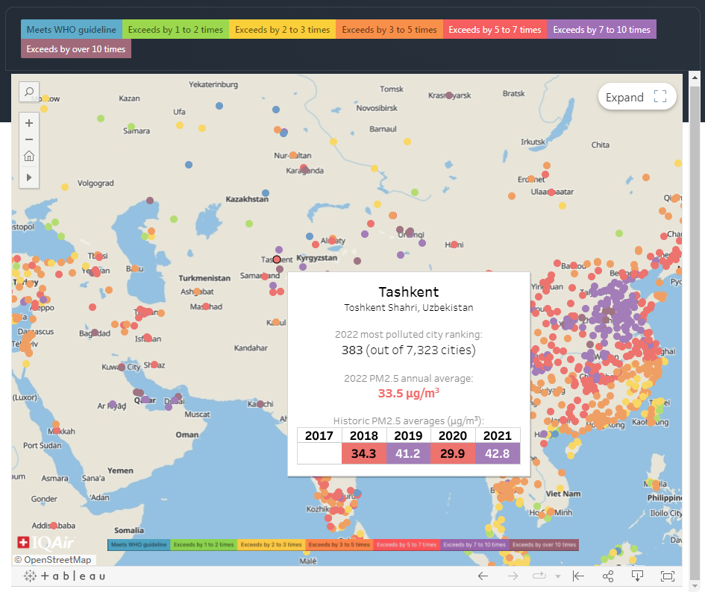Choose 'Exceeds by 3 to 5 times' legend
705x592 pixels.
389,30
